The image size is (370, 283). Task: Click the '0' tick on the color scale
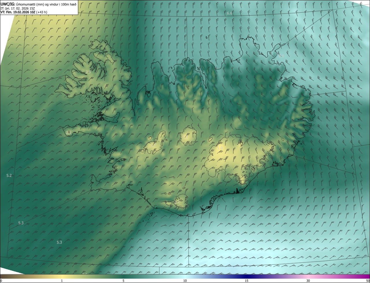coord(1,281)
